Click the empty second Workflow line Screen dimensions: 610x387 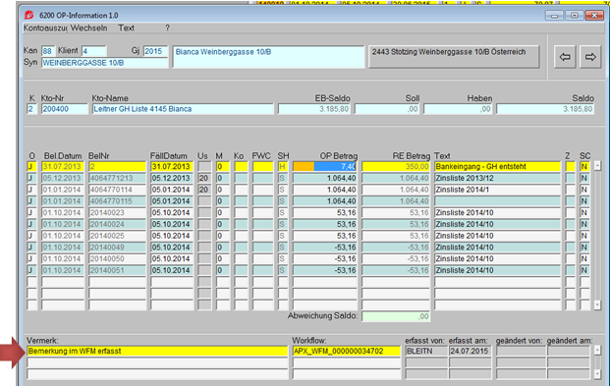point(346,362)
